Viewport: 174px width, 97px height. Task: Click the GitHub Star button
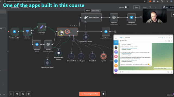[166, 7]
